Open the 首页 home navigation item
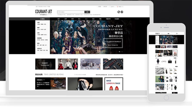 59,19
